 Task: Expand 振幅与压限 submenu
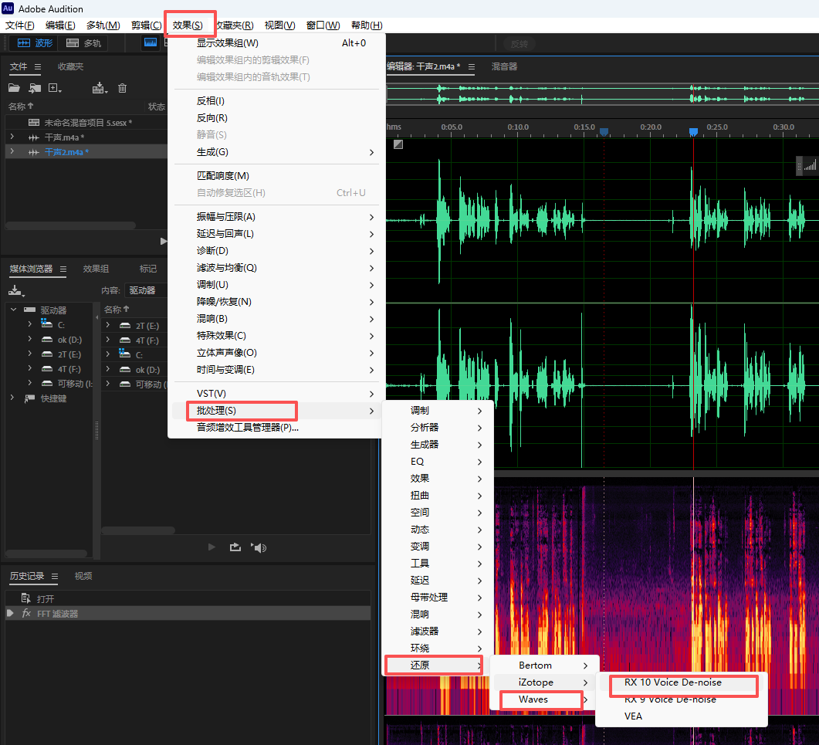[x=277, y=216]
